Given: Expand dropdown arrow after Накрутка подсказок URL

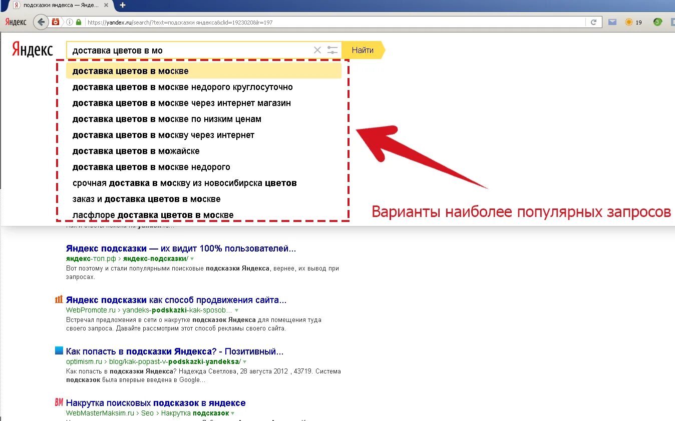Looking at the screenshot, I should click(x=233, y=413).
